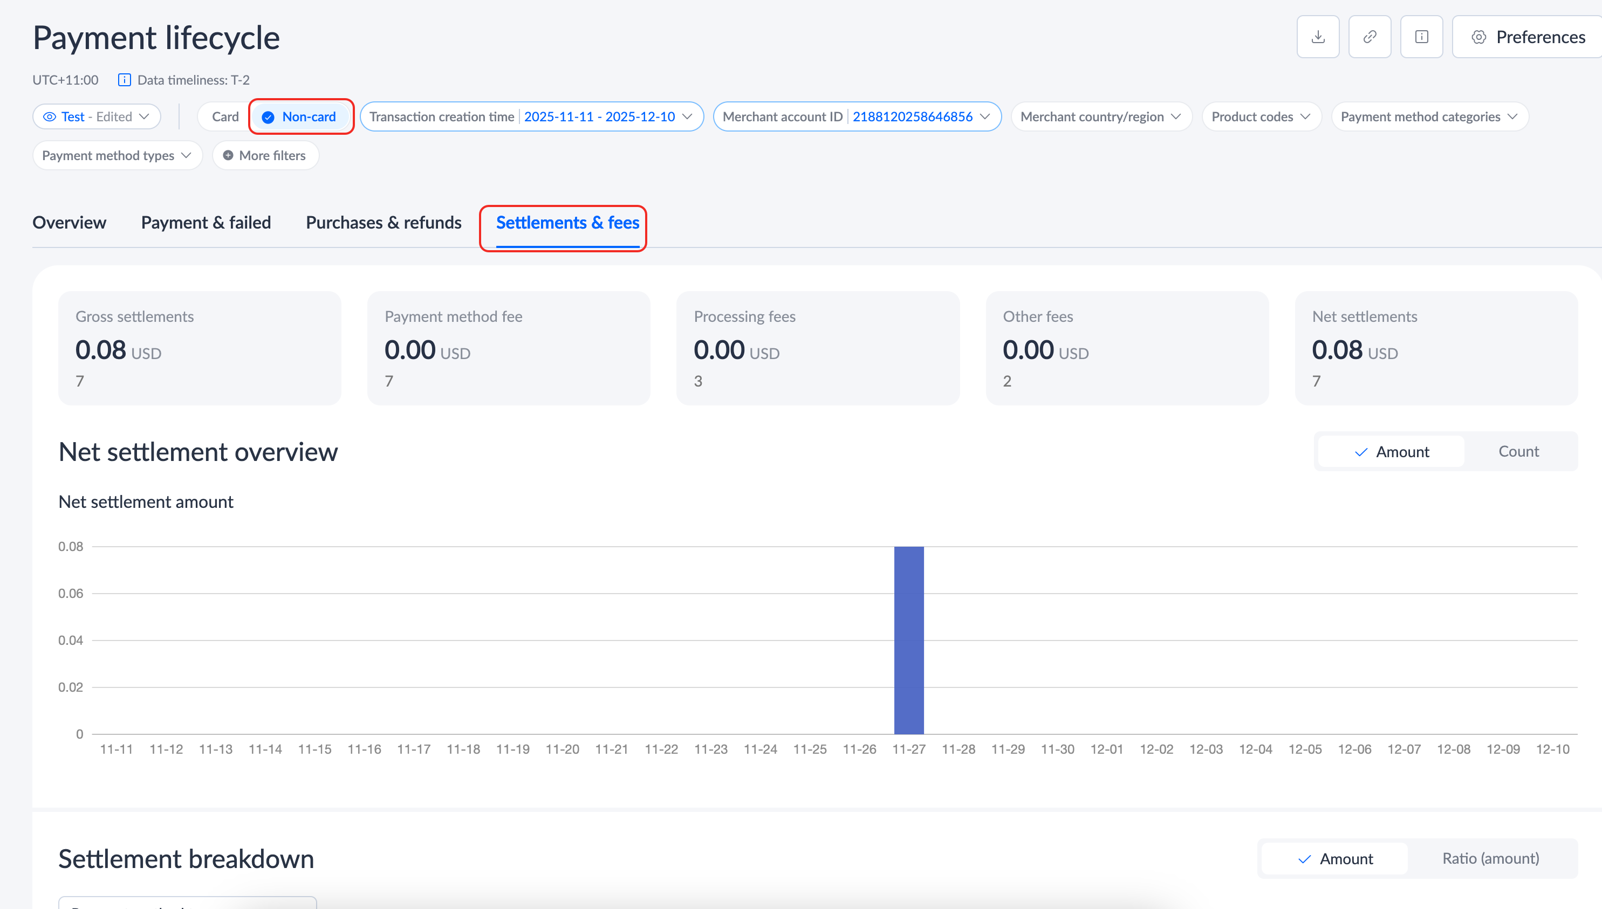Click the eye icon in Test view
Screen dimensions: 1602x909
click(x=49, y=117)
